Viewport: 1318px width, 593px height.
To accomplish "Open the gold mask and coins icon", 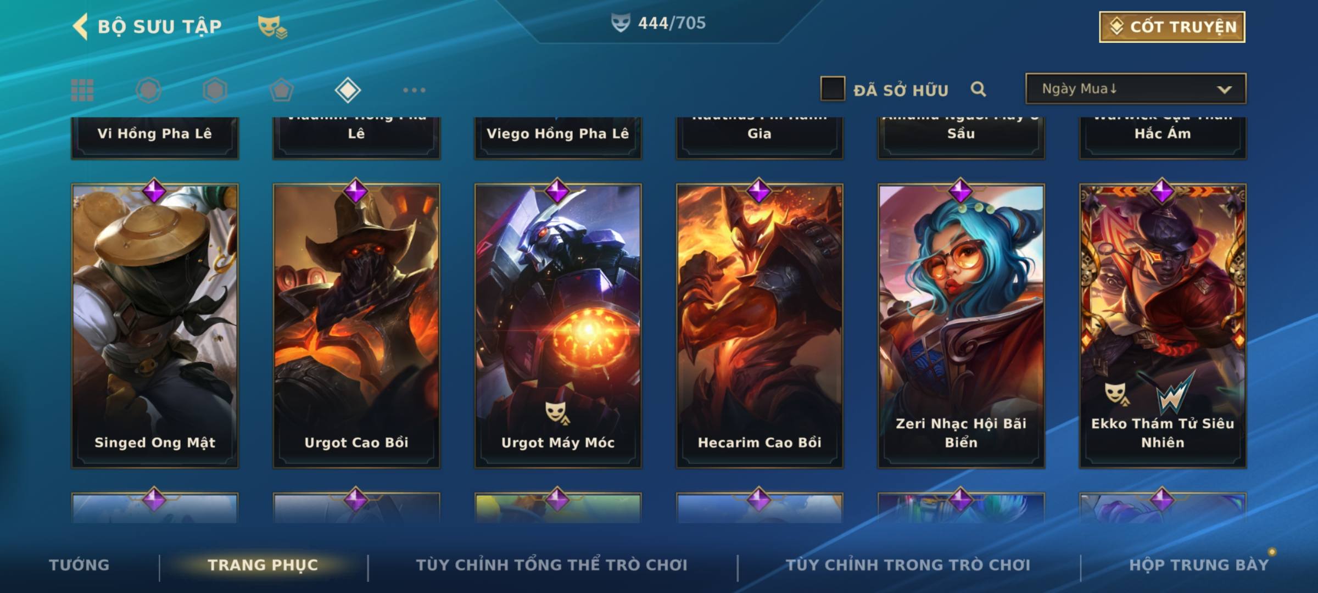I will pyautogui.click(x=272, y=27).
